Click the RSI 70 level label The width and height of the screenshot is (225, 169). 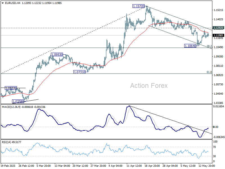[x=214, y=147]
